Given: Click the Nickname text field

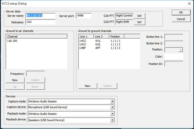Looking at the screenshot, I should click(x=41, y=22).
